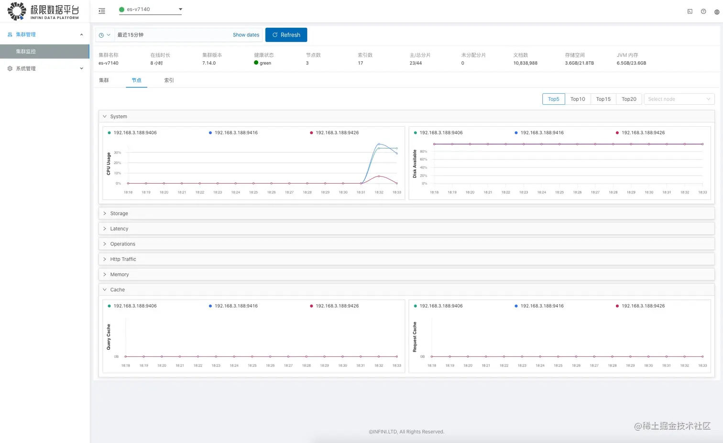Collapse the sidebar with the menu fold icon
Viewport: 723px width, 443px height.
[x=102, y=11]
